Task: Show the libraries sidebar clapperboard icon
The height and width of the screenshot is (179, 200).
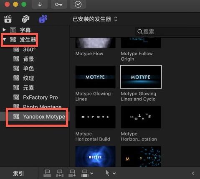Action: [8, 19]
